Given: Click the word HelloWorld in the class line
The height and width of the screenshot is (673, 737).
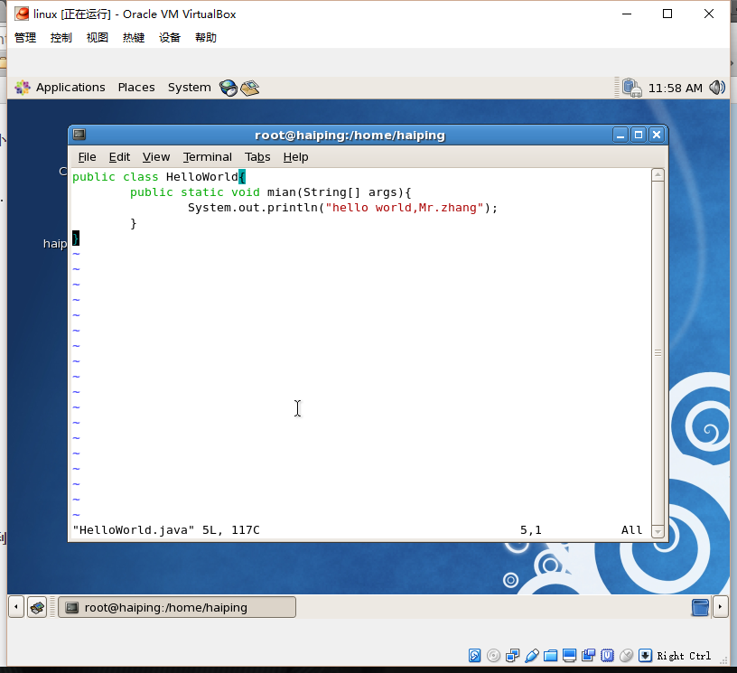Looking at the screenshot, I should tap(202, 177).
